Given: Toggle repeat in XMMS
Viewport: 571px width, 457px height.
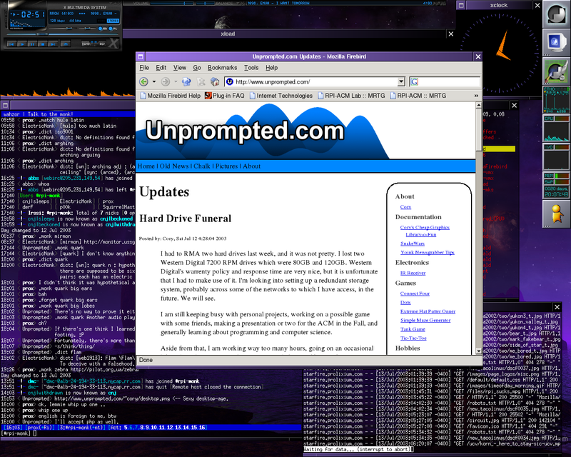Looking at the screenshot, I should coord(101,44).
